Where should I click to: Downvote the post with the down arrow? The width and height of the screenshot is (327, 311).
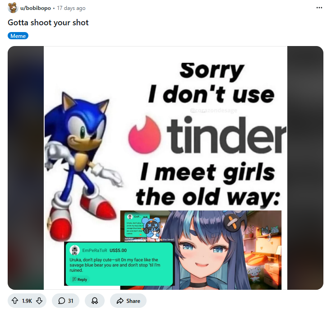(39, 301)
